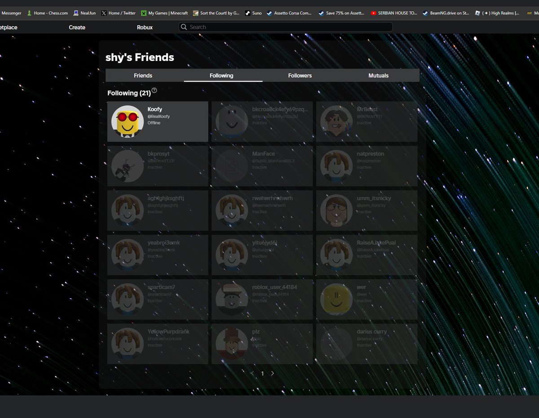Image resolution: width=539 pixels, height=418 pixels.
Task: Open the RaiseAJakePual profile name
Action: [376, 243]
